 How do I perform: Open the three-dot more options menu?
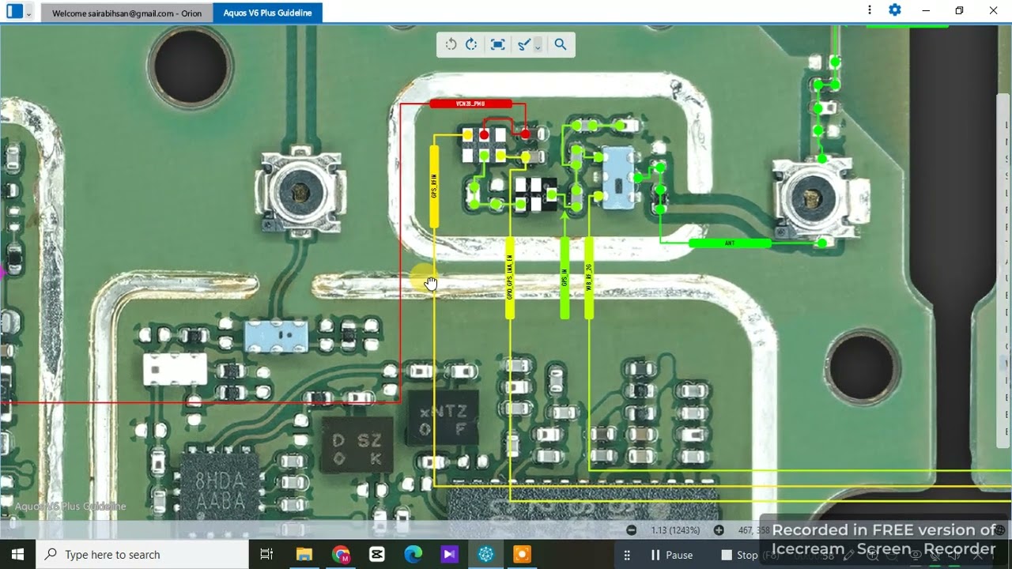tap(870, 10)
